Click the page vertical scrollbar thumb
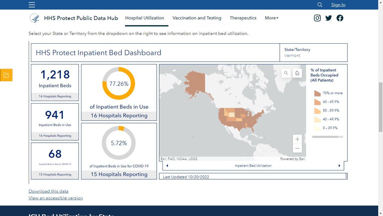The width and height of the screenshot is (383, 216). (380, 107)
